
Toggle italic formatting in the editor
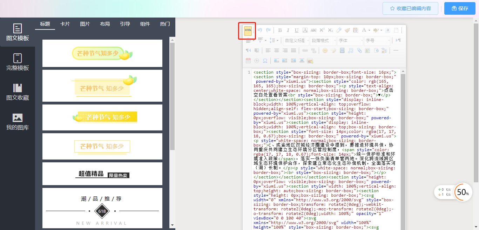[288, 31]
